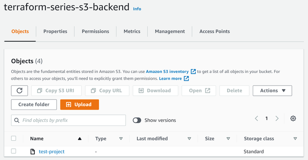Check the select-all objects checkbox
Image resolution: width=308 pixels, height=160 pixels.
coord(14,138)
